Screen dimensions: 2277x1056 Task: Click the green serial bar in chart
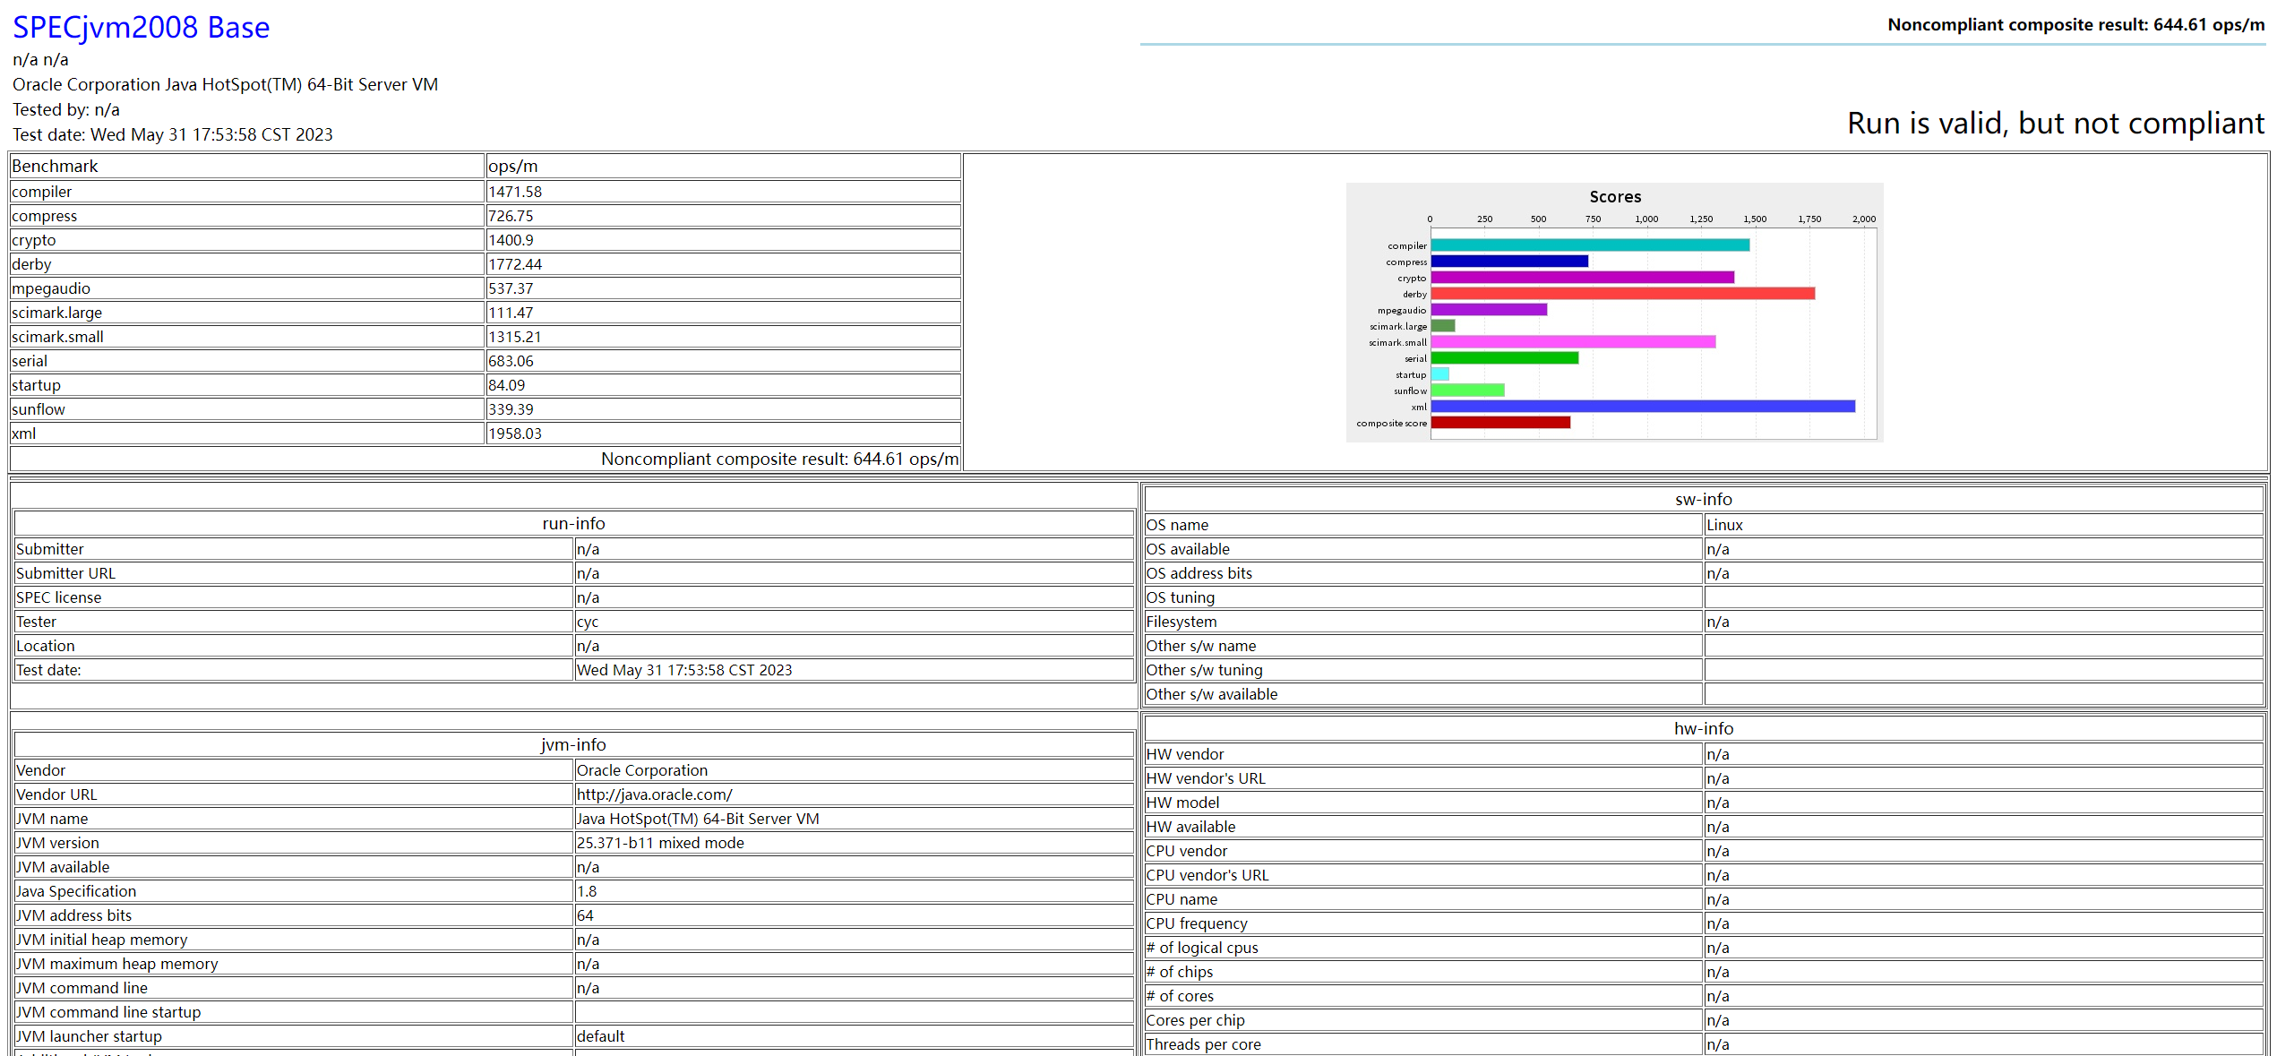(1505, 358)
